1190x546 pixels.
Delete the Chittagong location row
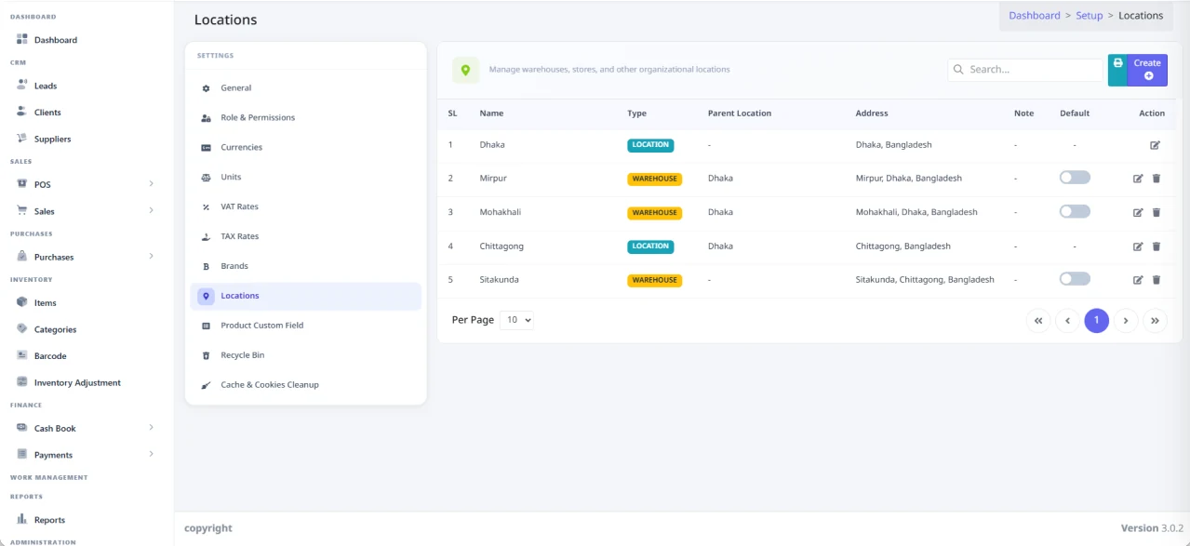[1157, 246]
